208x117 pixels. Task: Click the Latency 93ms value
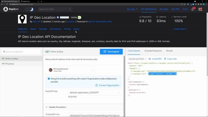pos(161,21)
